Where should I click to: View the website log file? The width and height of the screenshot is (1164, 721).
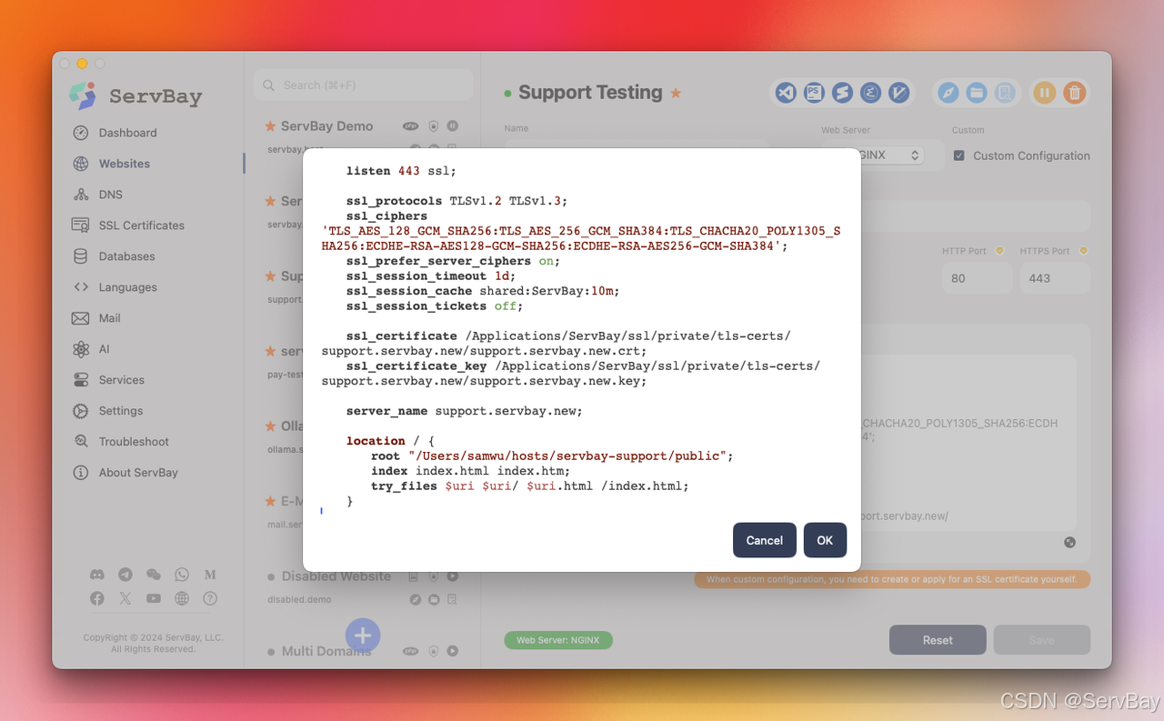pyautogui.click(x=1005, y=92)
